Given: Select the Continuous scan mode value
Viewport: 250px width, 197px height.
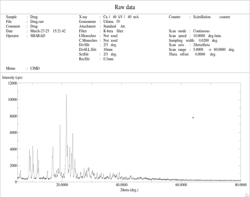Looking at the screenshot, I should 201,31.
